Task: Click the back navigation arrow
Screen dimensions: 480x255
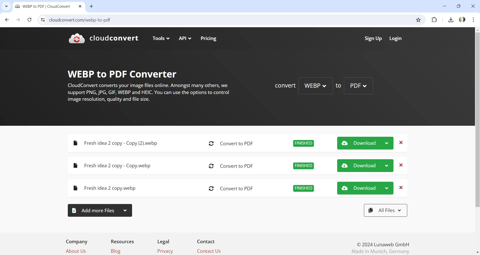Action: [x=7, y=20]
